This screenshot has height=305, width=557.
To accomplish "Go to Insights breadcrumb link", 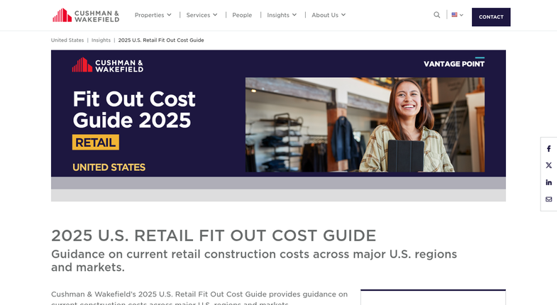I will [x=101, y=40].
